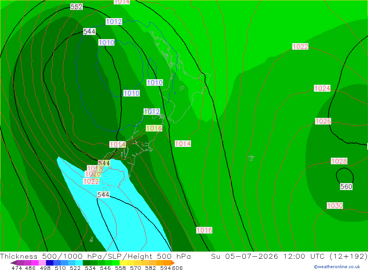Viewport: 368px width, 270px height.
Task: Click the 'Thickness 500/1000 hPa/SLP/Height 500 hPa' title
Action: coord(95,256)
